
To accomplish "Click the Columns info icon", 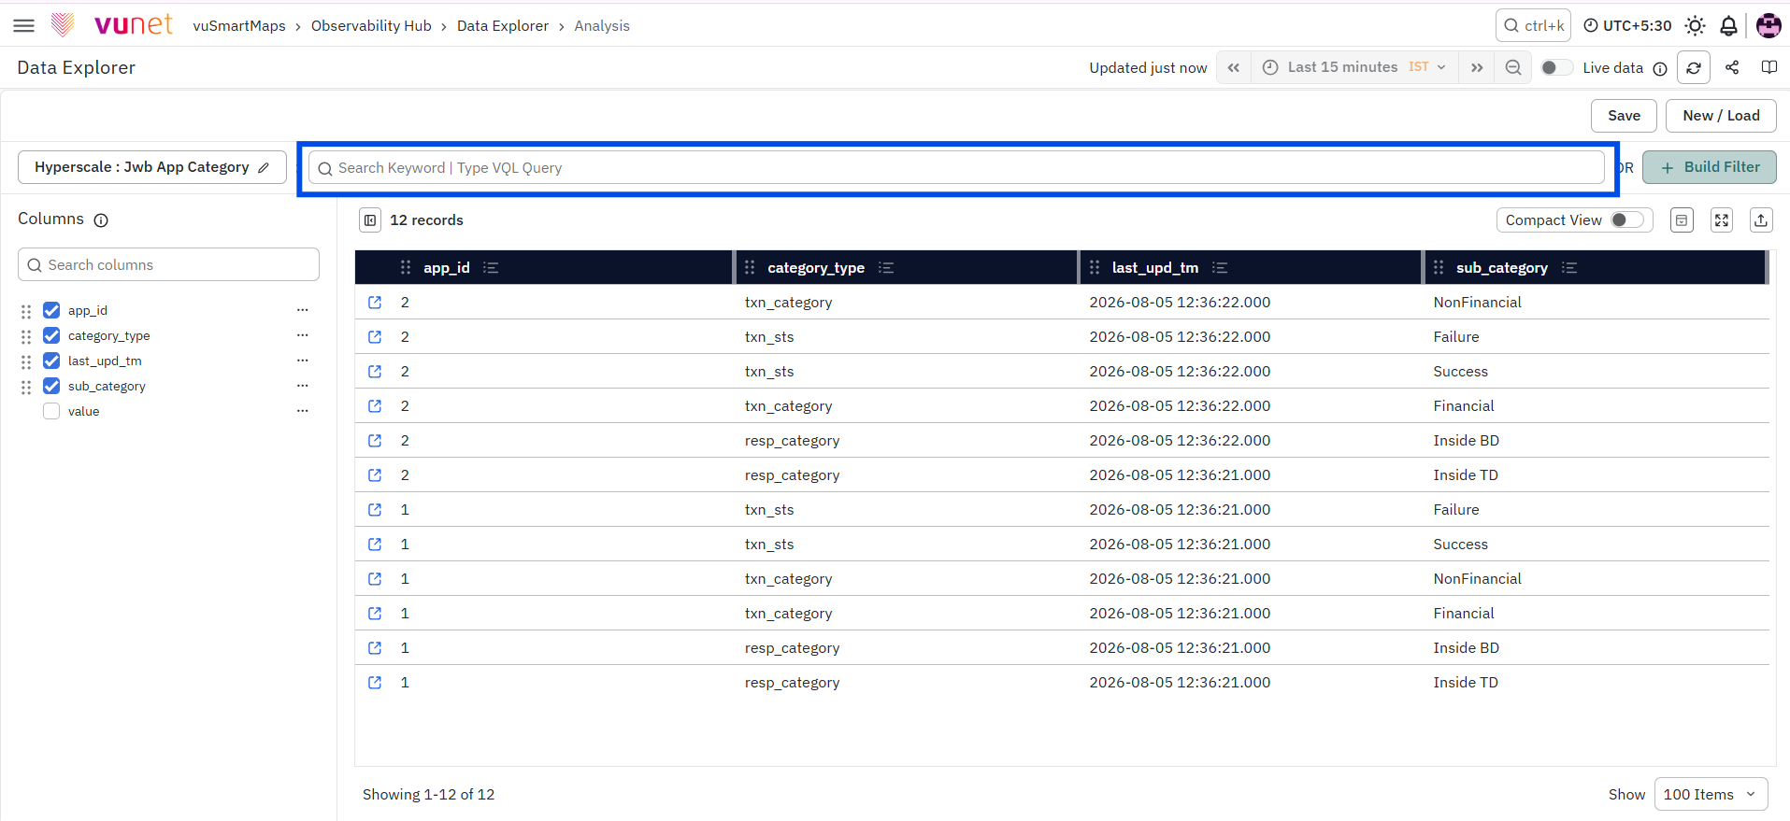I will [101, 219].
